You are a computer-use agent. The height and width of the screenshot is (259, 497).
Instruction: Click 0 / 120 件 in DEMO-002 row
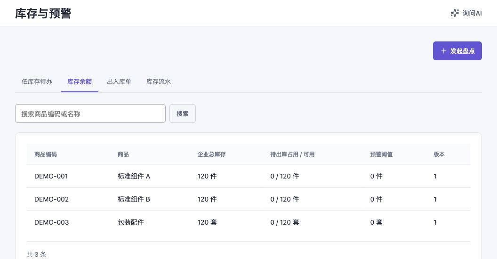(x=285, y=199)
